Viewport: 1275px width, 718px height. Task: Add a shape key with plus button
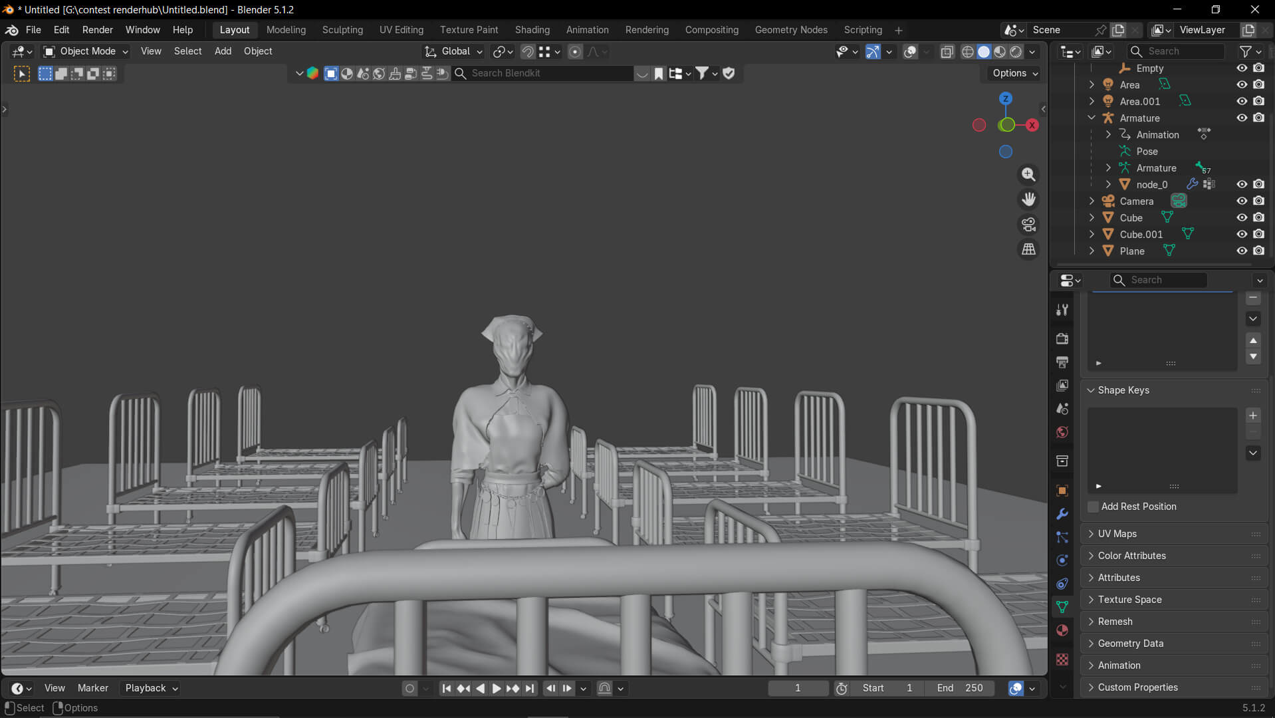(x=1253, y=416)
